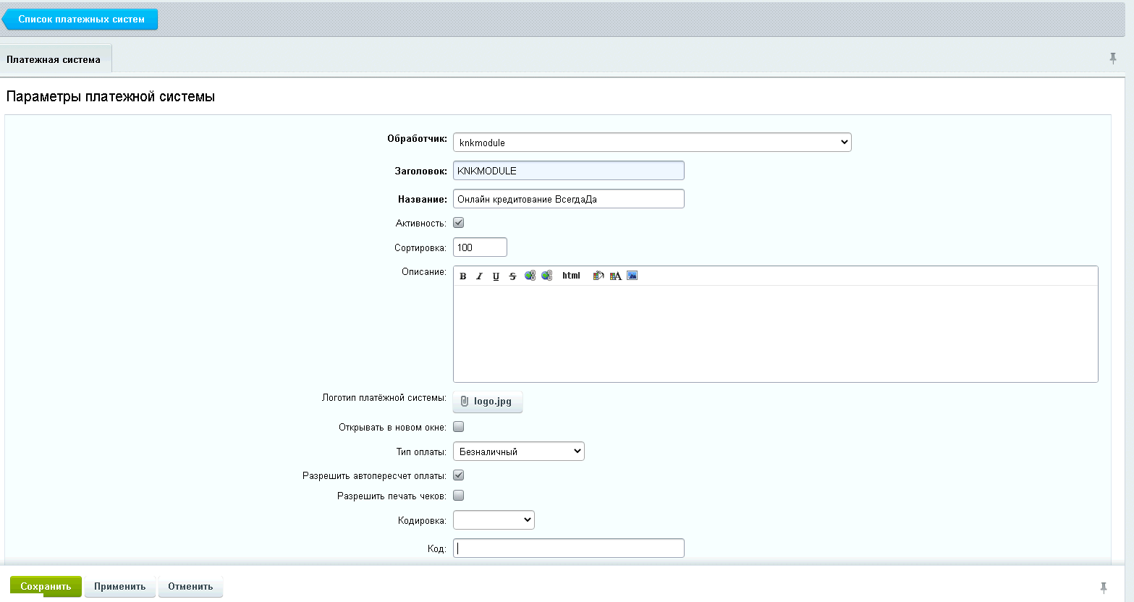Insert an image into the description
The width and height of the screenshot is (1134, 602).
(632, 276)
